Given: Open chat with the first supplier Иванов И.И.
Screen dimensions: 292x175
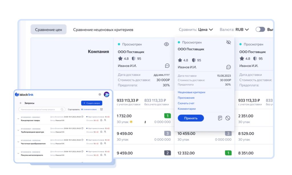Looking at the screenshot, I should 167,66.
